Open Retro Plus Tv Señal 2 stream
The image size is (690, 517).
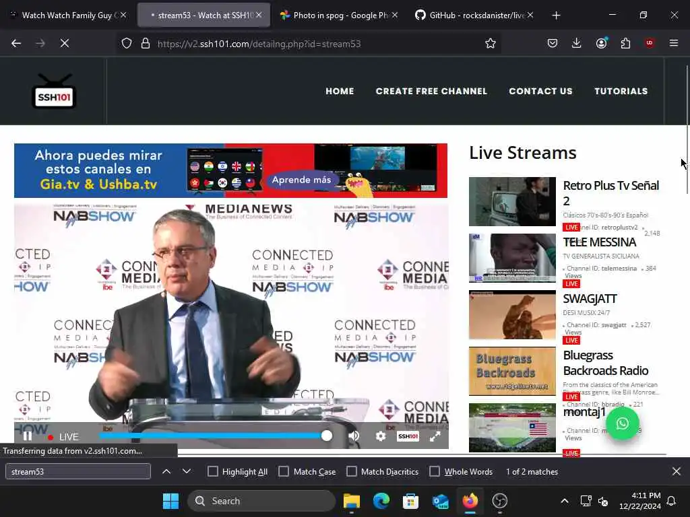pyautogui.click(x=610, y=193)
